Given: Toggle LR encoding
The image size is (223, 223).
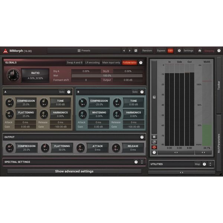Looking at the screenshot, I should (x=92, y=62).
